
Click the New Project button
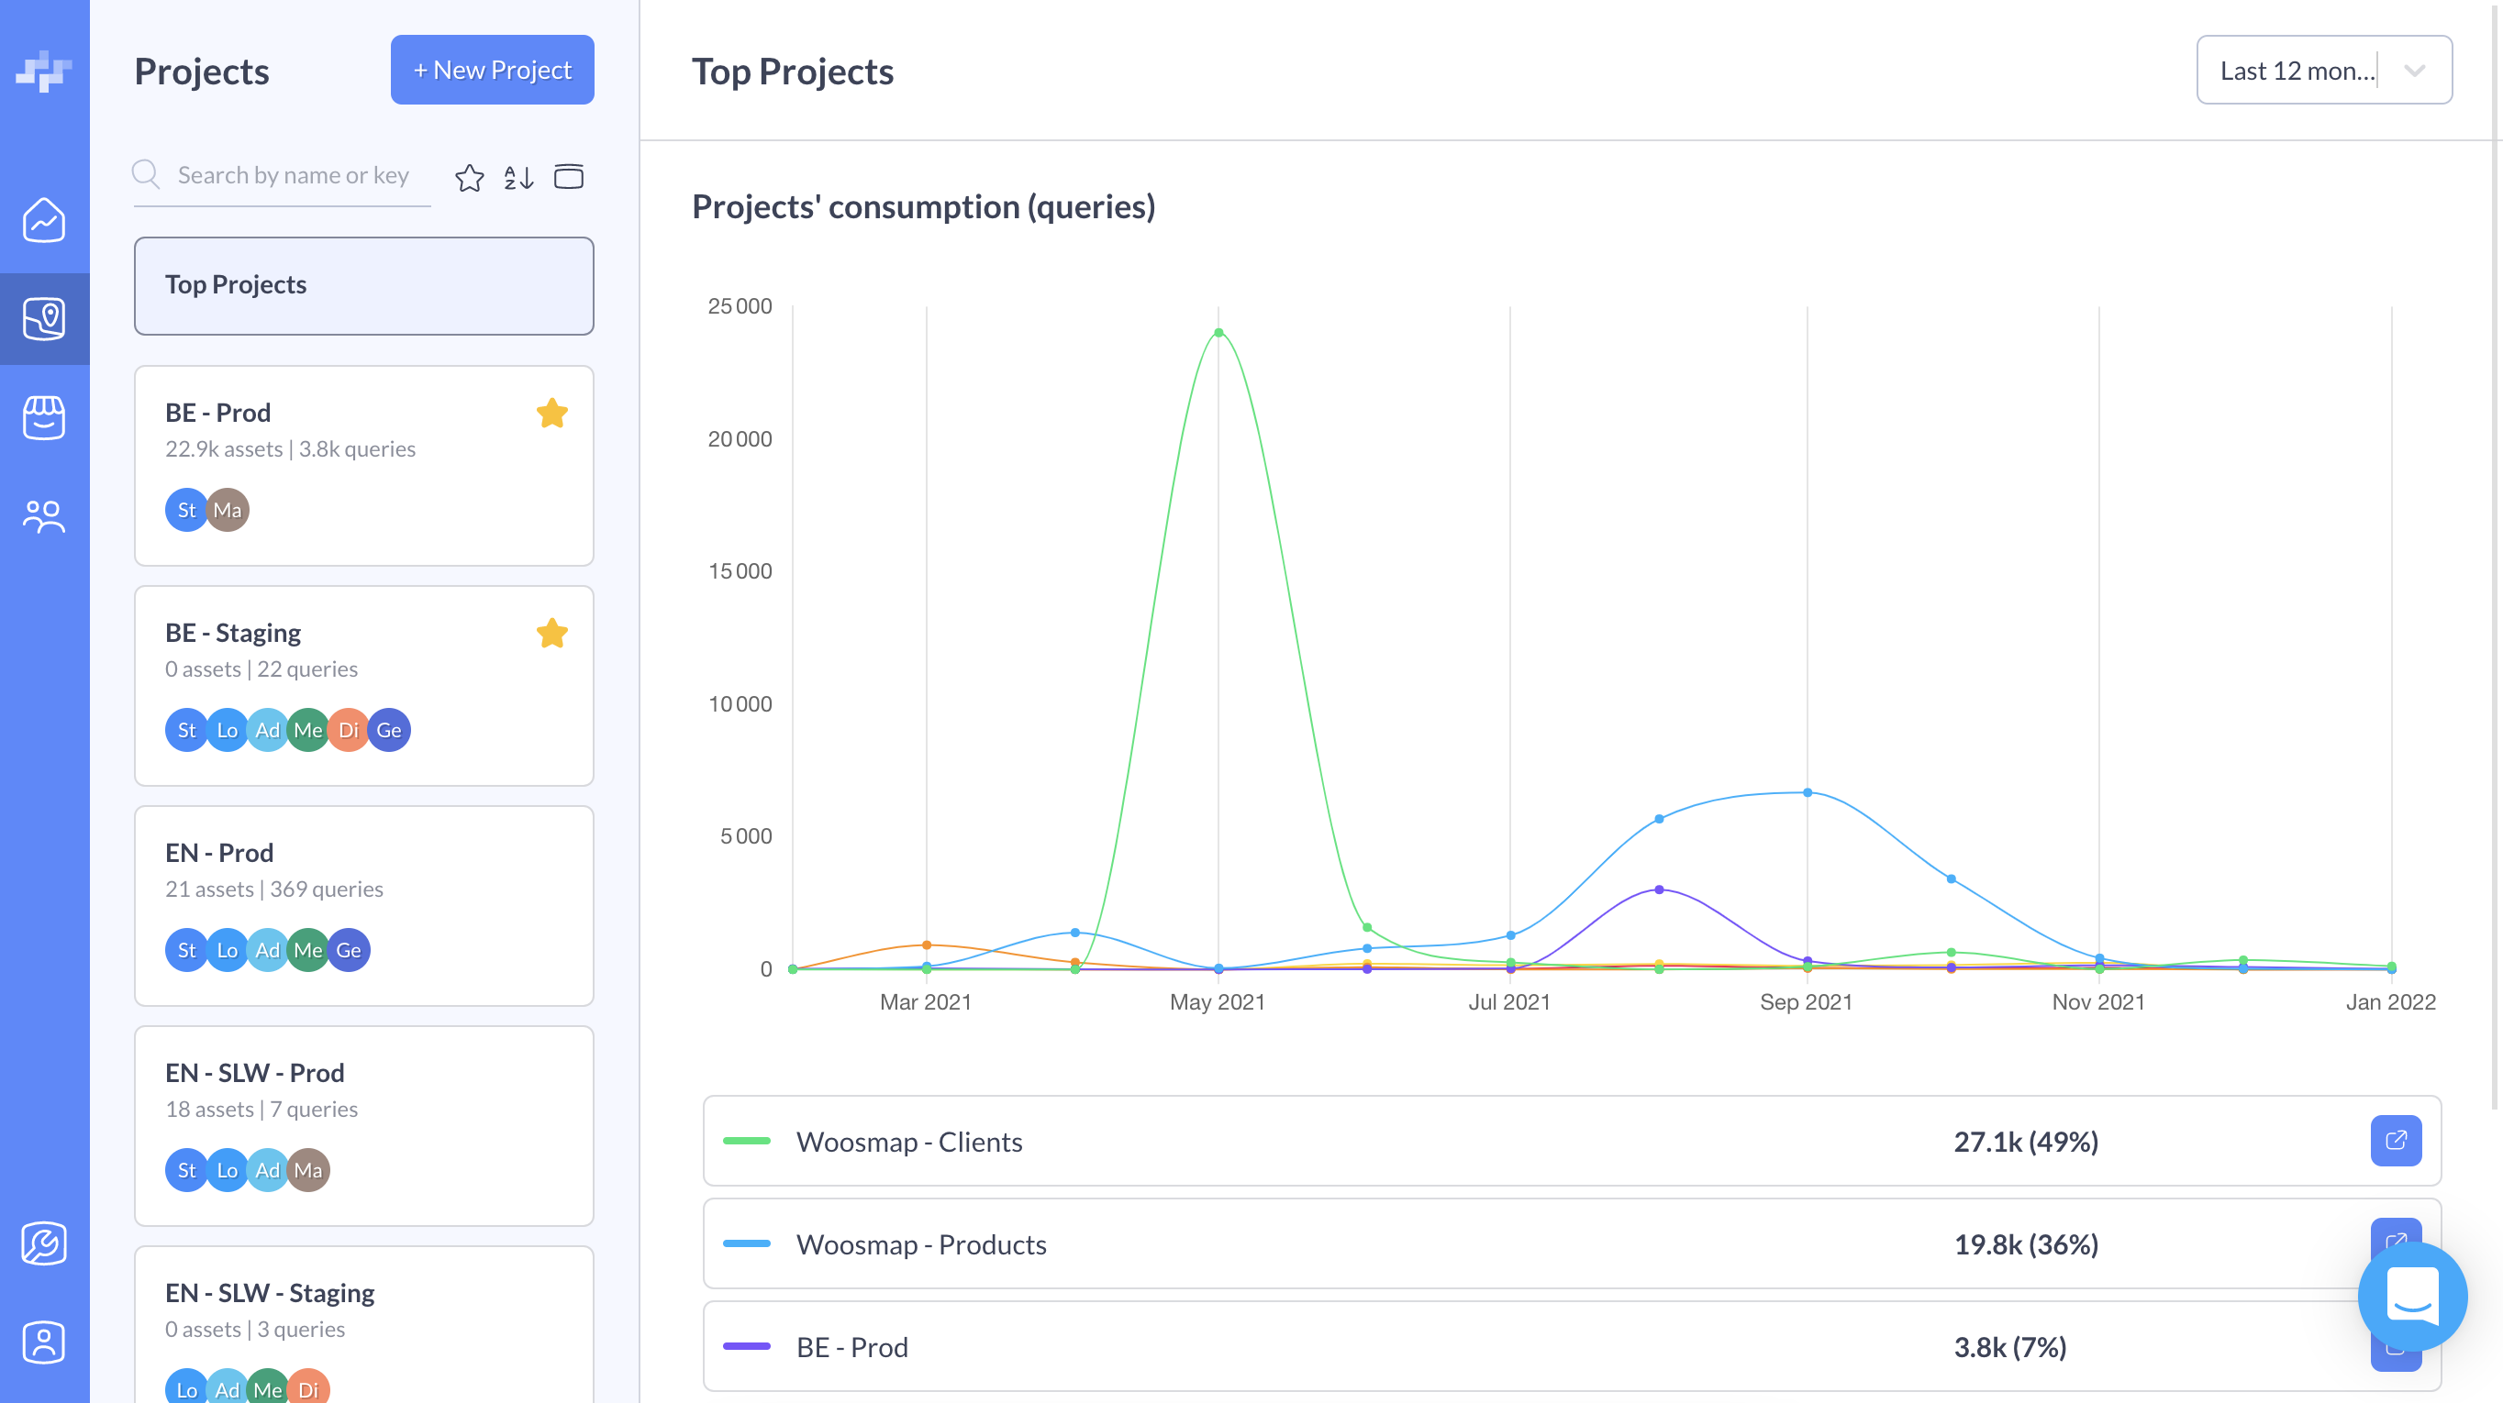tap(492, 70)
